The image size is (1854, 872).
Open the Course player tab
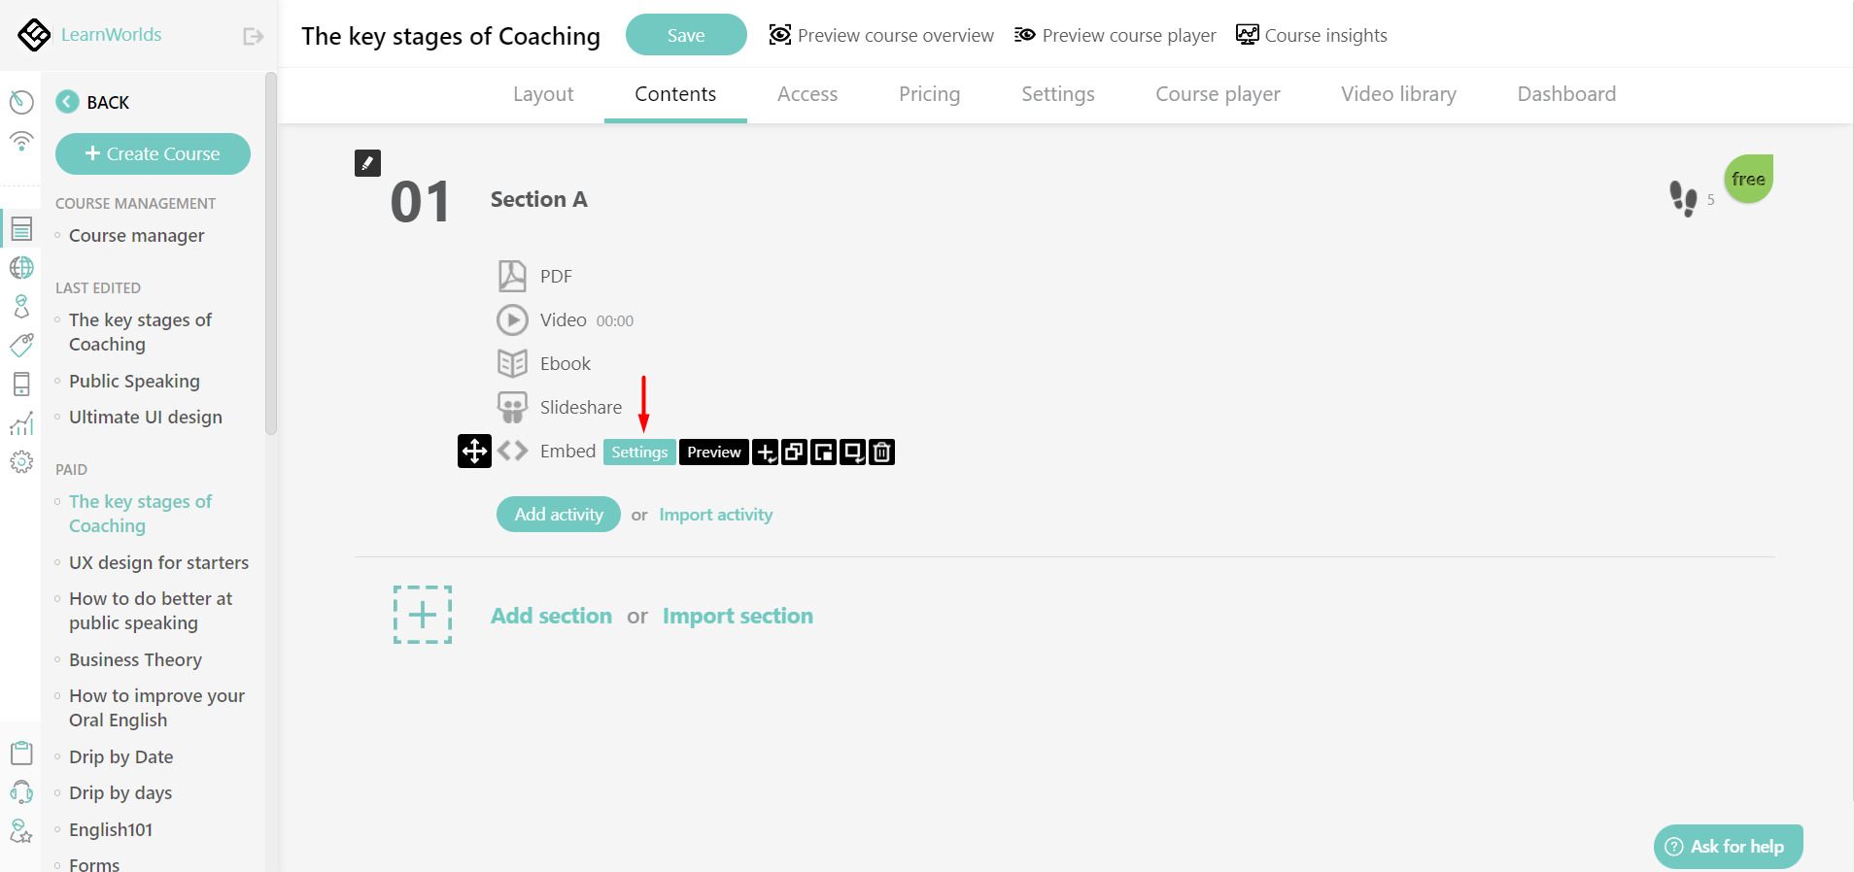1217,94
